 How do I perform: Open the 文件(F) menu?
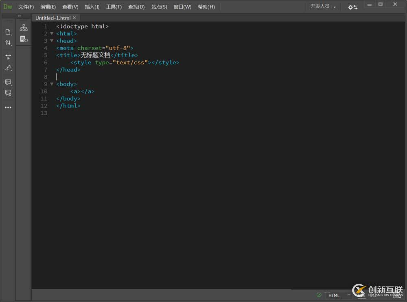[26, 7]
